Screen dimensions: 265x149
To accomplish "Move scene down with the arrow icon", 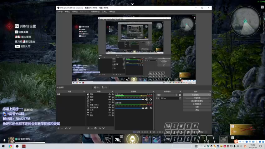I will [x=70, y=128].
